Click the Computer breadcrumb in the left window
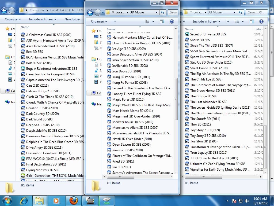This screenshot has width=274, height=206. (x=37, y=10)
